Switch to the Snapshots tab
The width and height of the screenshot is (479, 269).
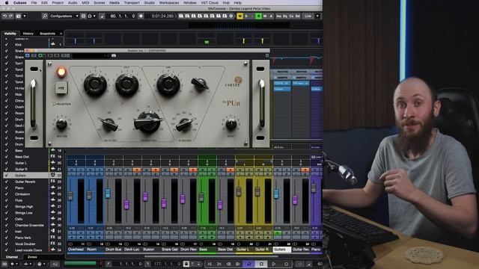[x=47, y=34]
